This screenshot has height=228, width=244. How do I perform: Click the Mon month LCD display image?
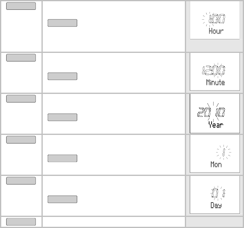coord(215,154)
